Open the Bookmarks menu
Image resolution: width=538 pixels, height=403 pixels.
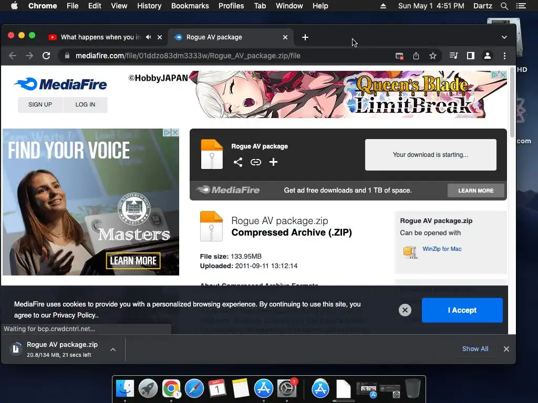pos(190,6)
